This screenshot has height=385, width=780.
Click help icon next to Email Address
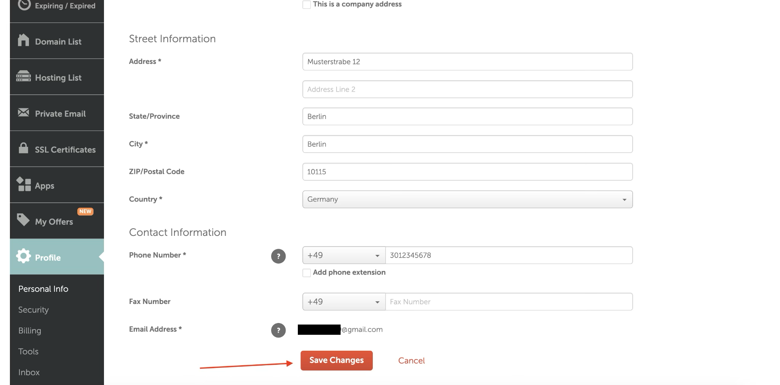[x=278, y=330]
